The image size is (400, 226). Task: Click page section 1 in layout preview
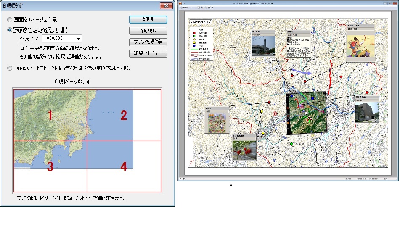pyautogui.click(x=50, y=115)
